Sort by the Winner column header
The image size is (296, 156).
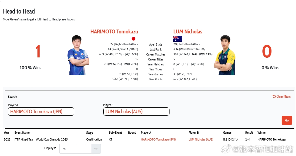262,133
